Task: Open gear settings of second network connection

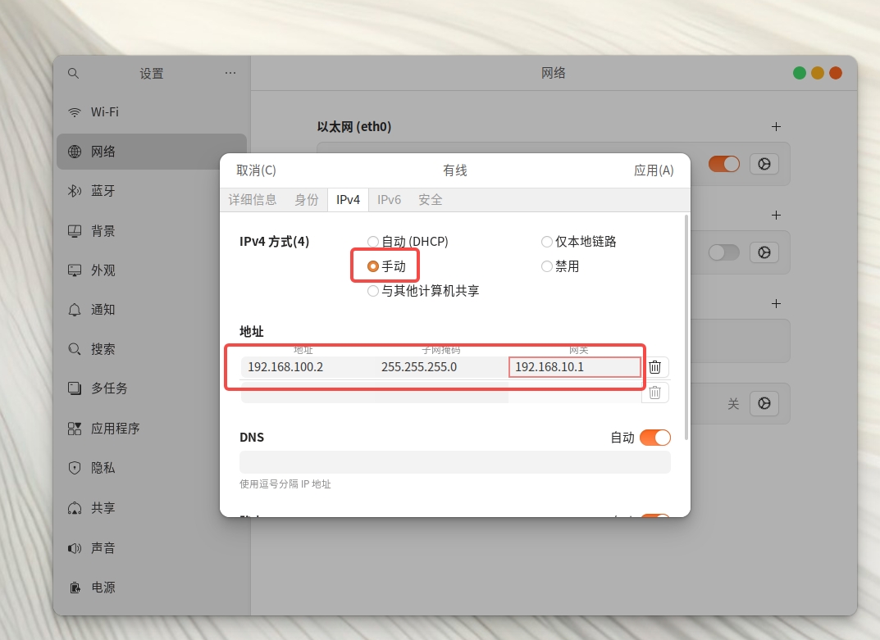Action: (764, 252)
